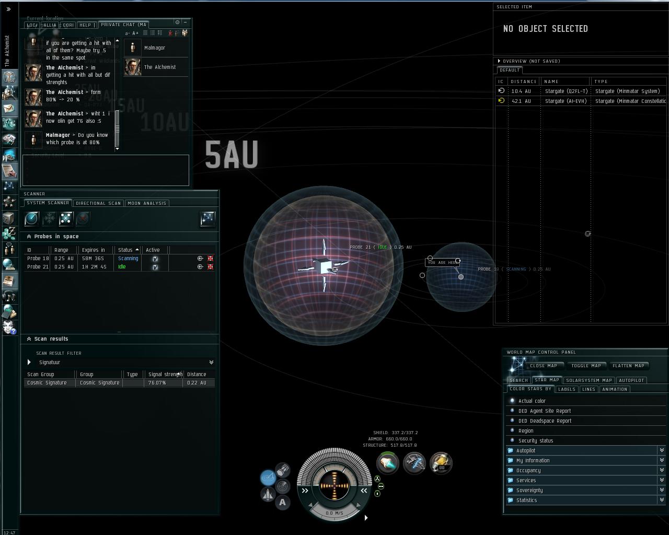Activate the blue-beam ship module

pos(414,462)
